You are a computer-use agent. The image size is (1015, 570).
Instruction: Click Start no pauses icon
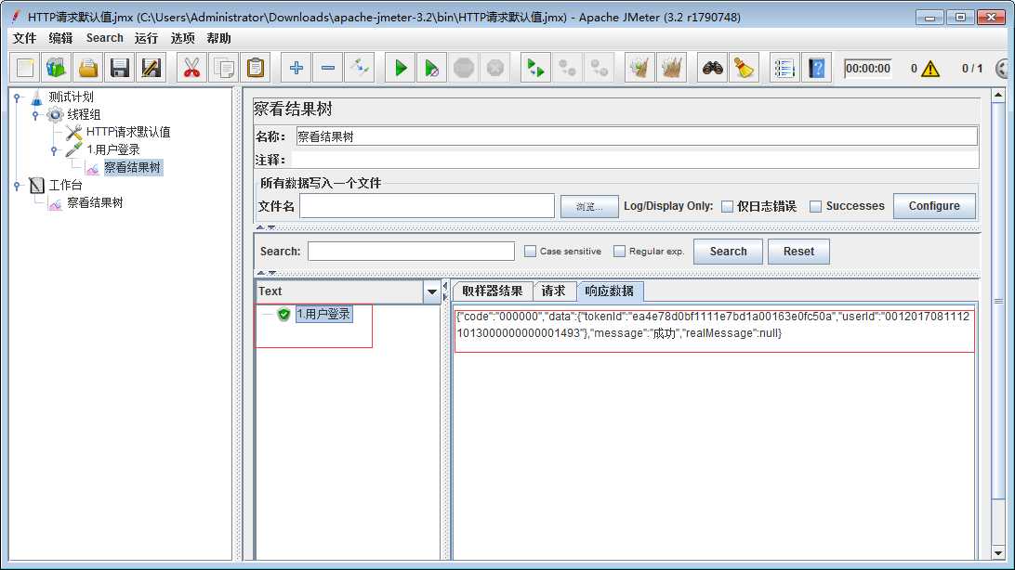432,68
